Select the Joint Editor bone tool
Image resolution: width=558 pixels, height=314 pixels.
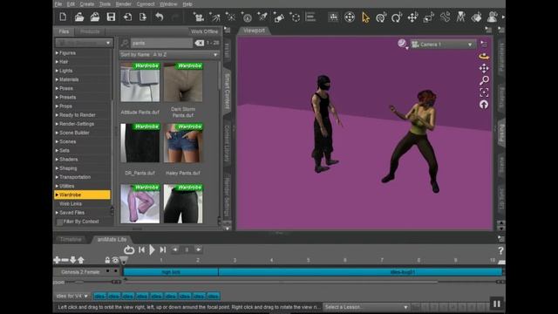tap(445, 17)
